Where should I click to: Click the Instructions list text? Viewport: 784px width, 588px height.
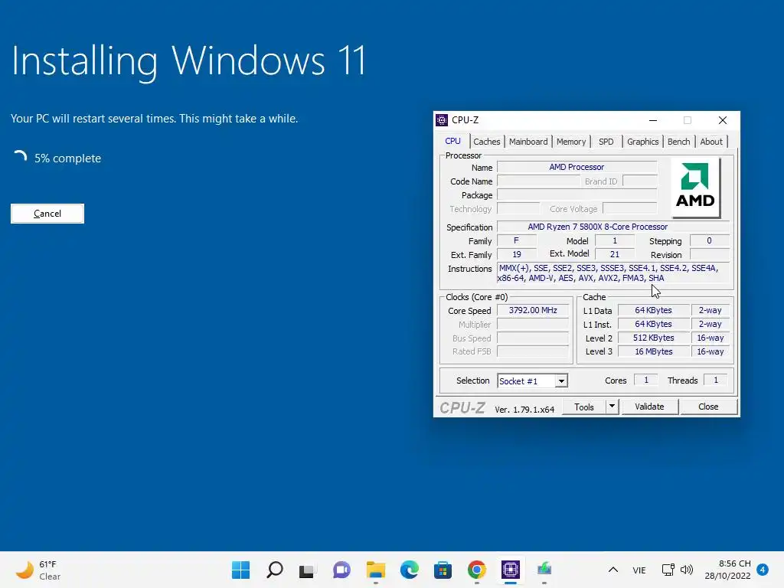[x=613, y=273]
